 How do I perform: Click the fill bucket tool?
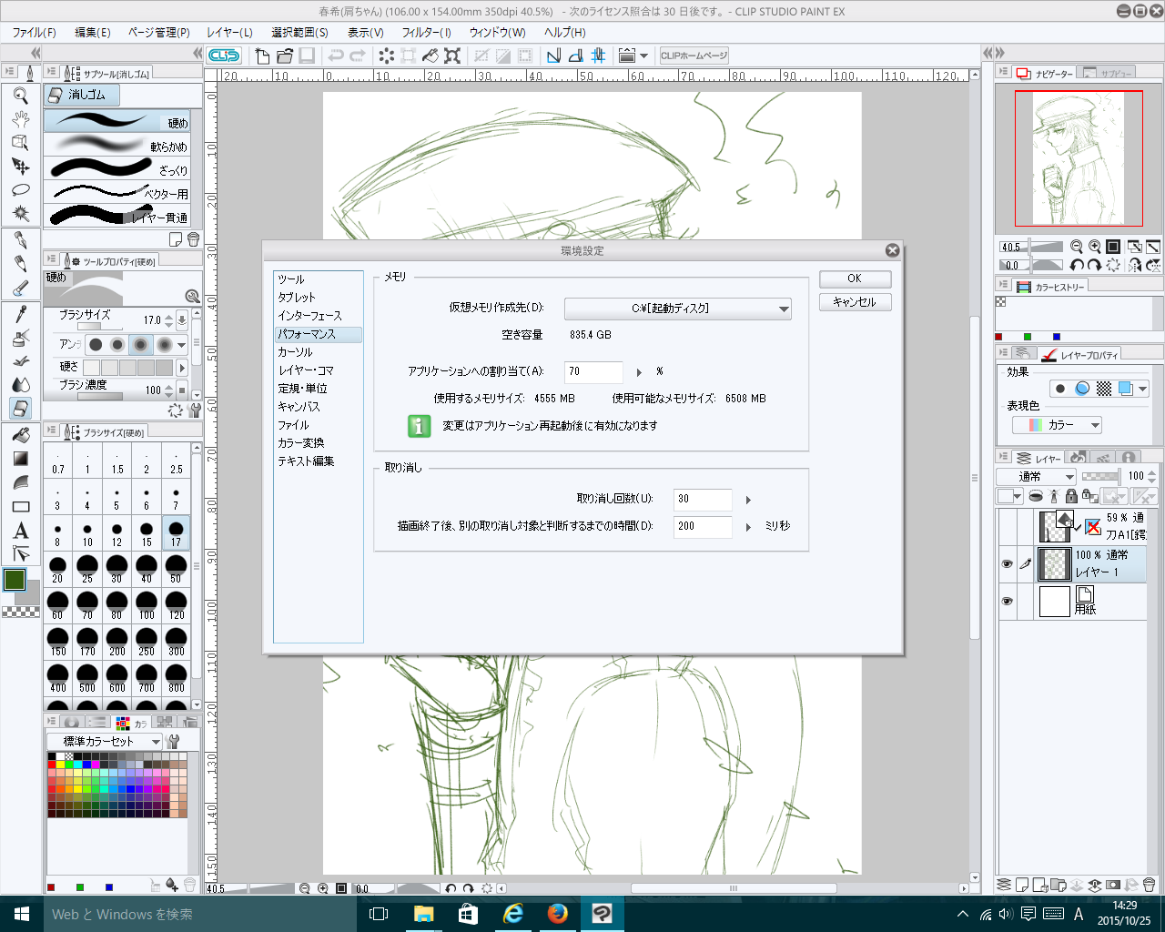[x=21, y=435]
